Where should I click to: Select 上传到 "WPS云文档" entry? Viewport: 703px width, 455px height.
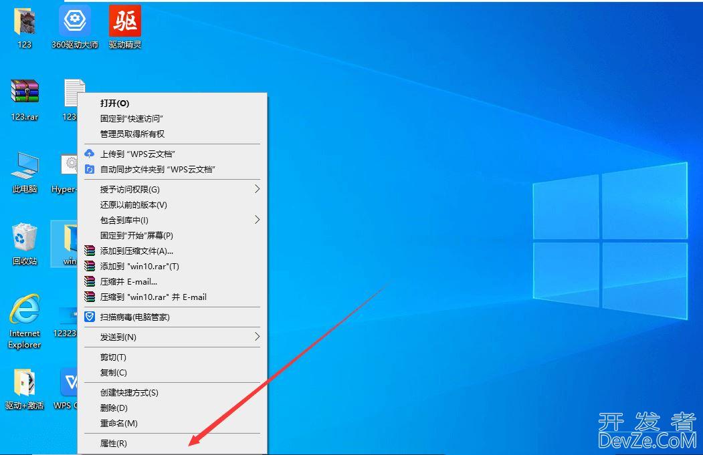point(172,154)
